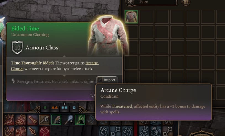Select the Bided Time clothing item in inventory
The width and height of the screenshot is (225, 136).
[131, 16]
